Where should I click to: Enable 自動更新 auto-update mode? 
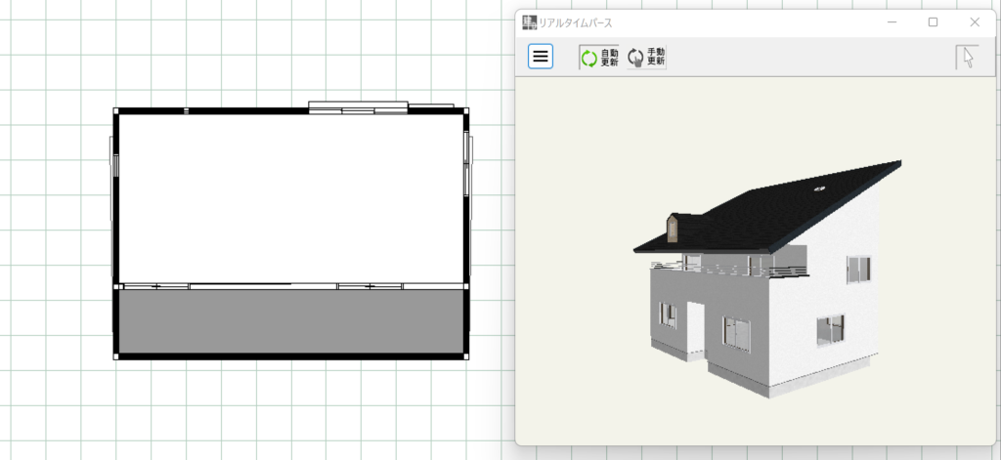(x=598, y=58)
